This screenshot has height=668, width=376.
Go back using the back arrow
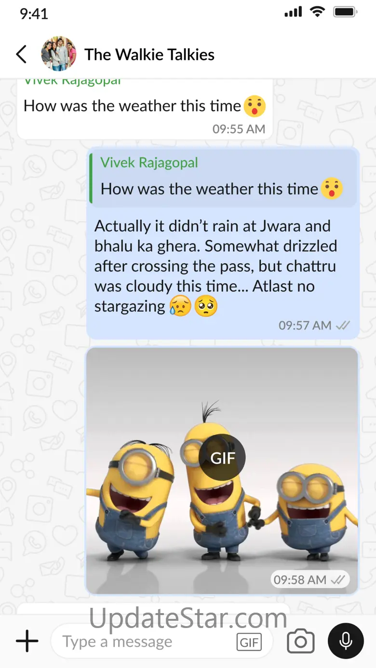(21, 54)
